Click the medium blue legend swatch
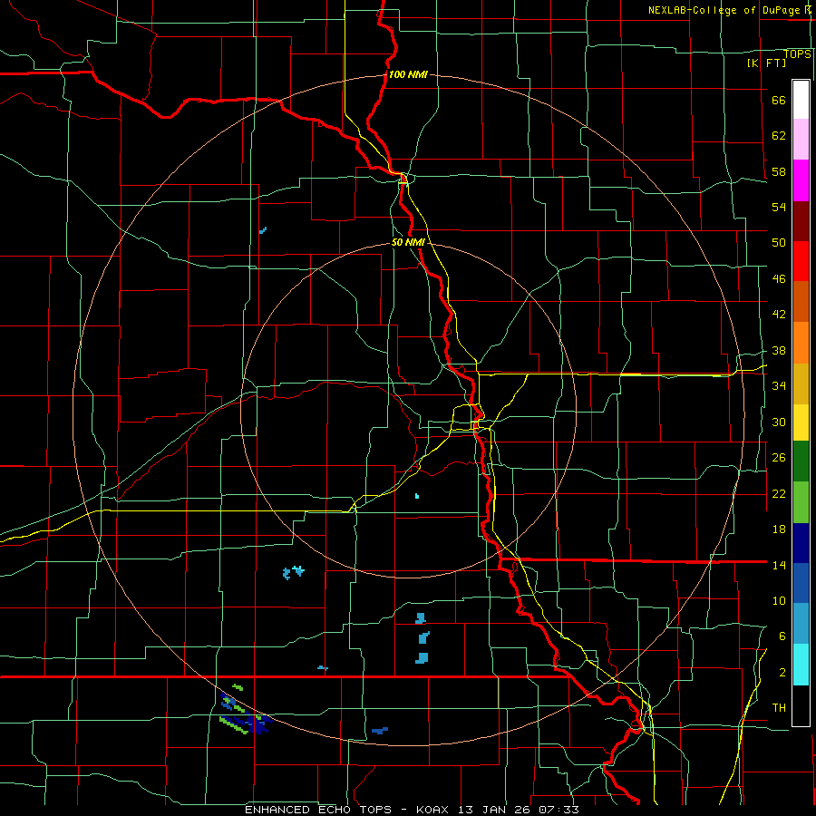The image size is (816, 816). click(x=801, y=583)
